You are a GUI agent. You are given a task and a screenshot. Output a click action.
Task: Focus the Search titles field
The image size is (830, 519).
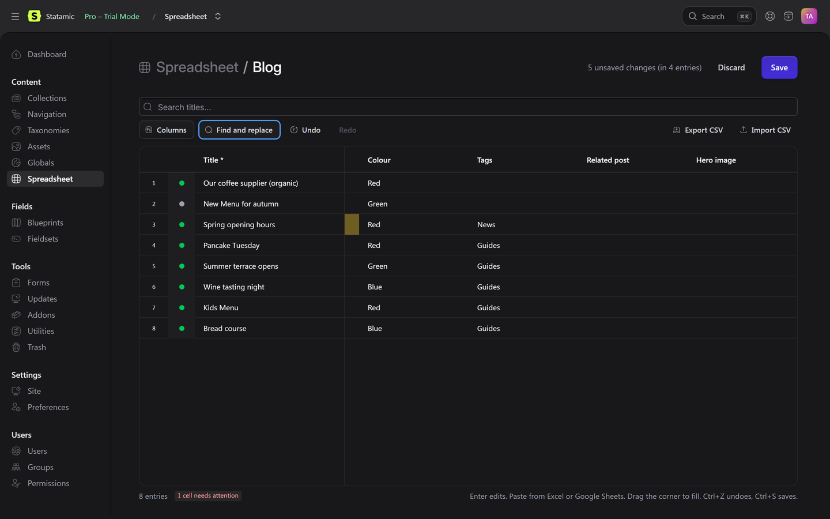tap(468, 107)
